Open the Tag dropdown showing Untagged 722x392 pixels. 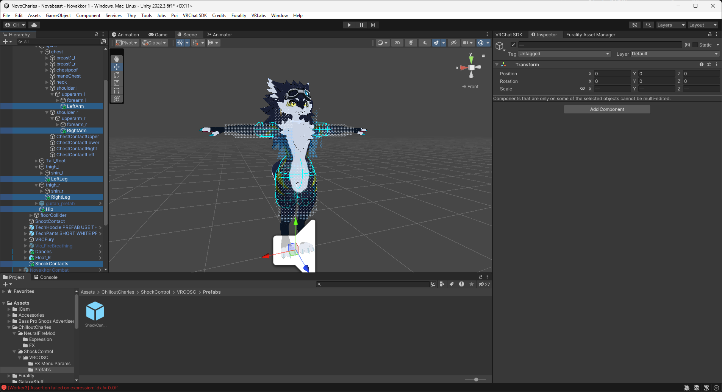pos(564,54)
